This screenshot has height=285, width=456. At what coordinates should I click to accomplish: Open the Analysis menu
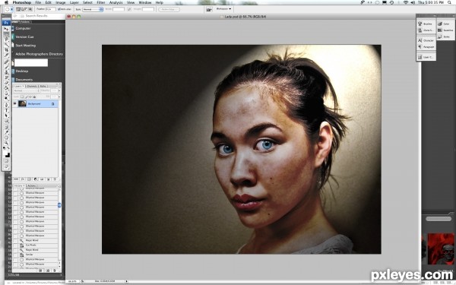point(116,2)
